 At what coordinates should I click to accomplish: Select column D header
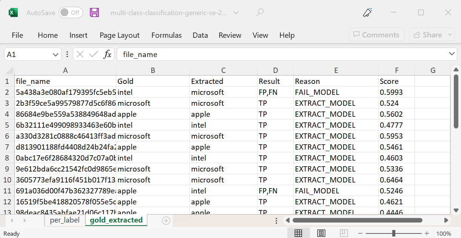(x=276, y=70)
